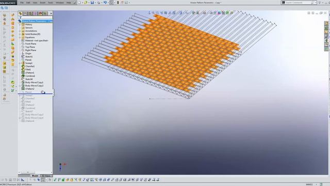Open the View menu
This screenshot has height=186, width=330.
coord(35,3)
